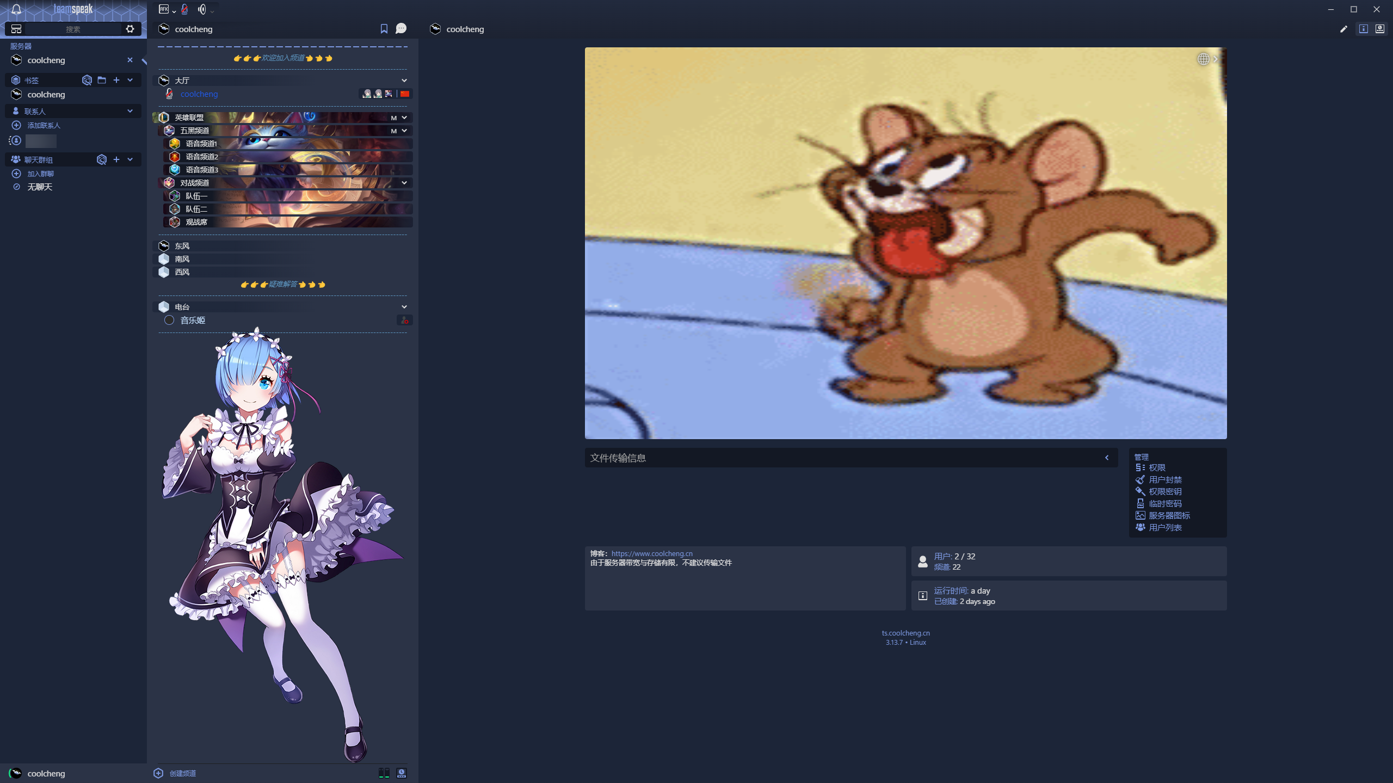Click the China flag badge on coolcheng
This screenshot has width=1393, height=783.
[x=405, y=94]
